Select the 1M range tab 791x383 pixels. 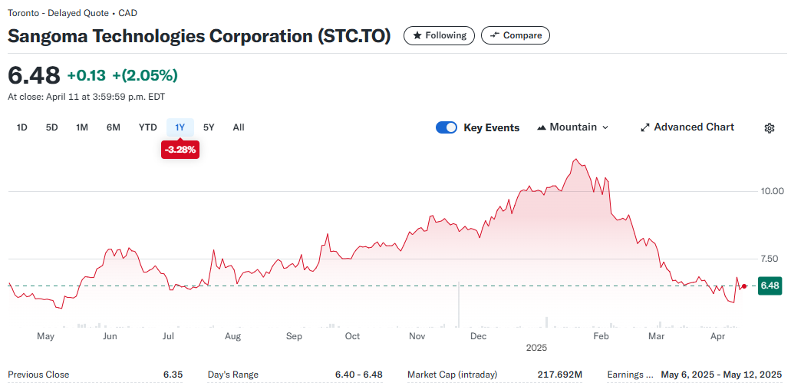(x=82, y=127)
